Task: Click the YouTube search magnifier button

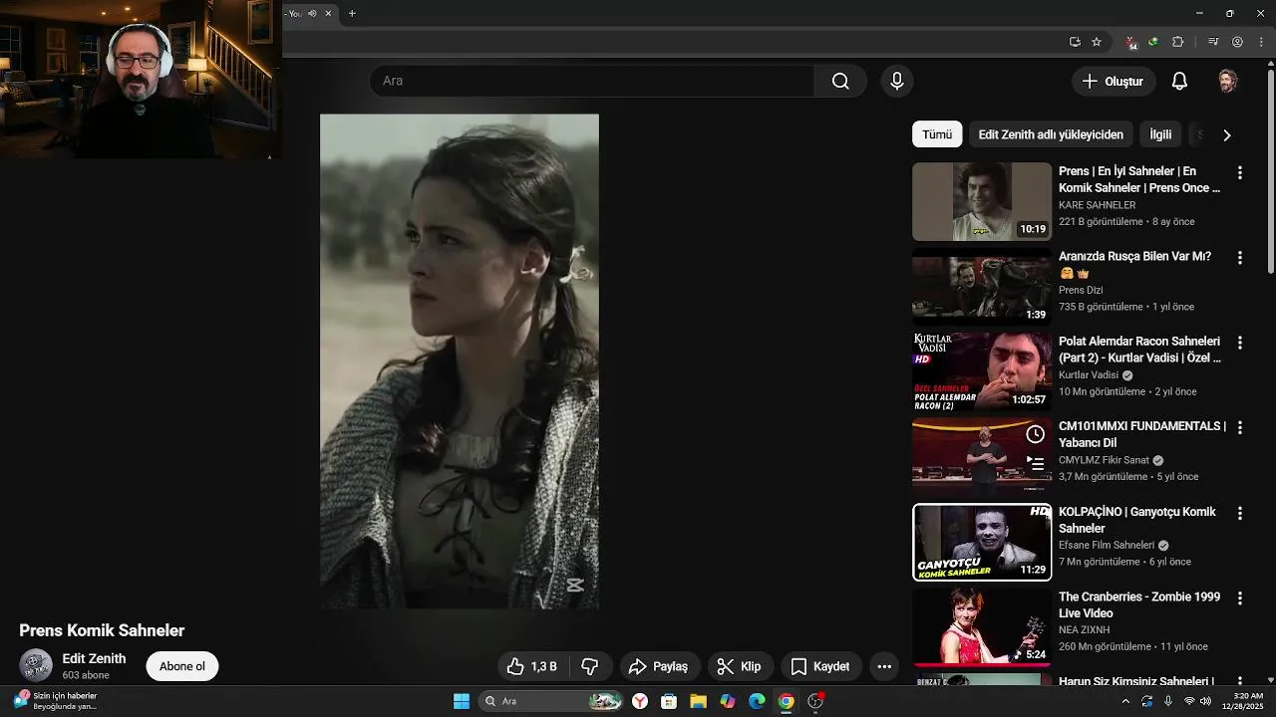Action: pyautogui.click(x=840, y=81)
